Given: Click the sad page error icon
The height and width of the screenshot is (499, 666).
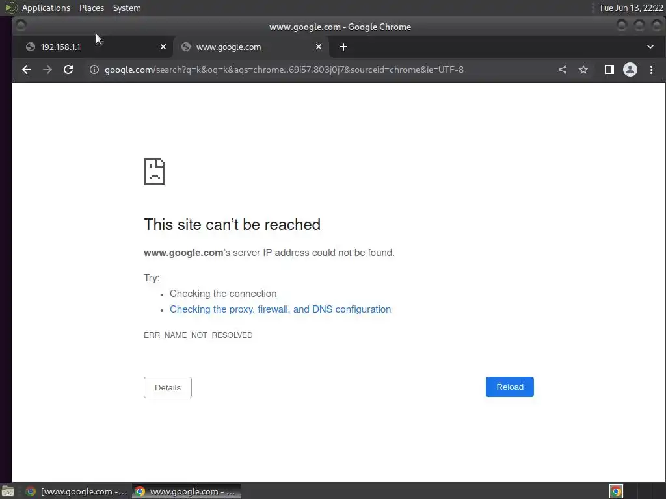Looking at the screenshot, I should point(155,172).
